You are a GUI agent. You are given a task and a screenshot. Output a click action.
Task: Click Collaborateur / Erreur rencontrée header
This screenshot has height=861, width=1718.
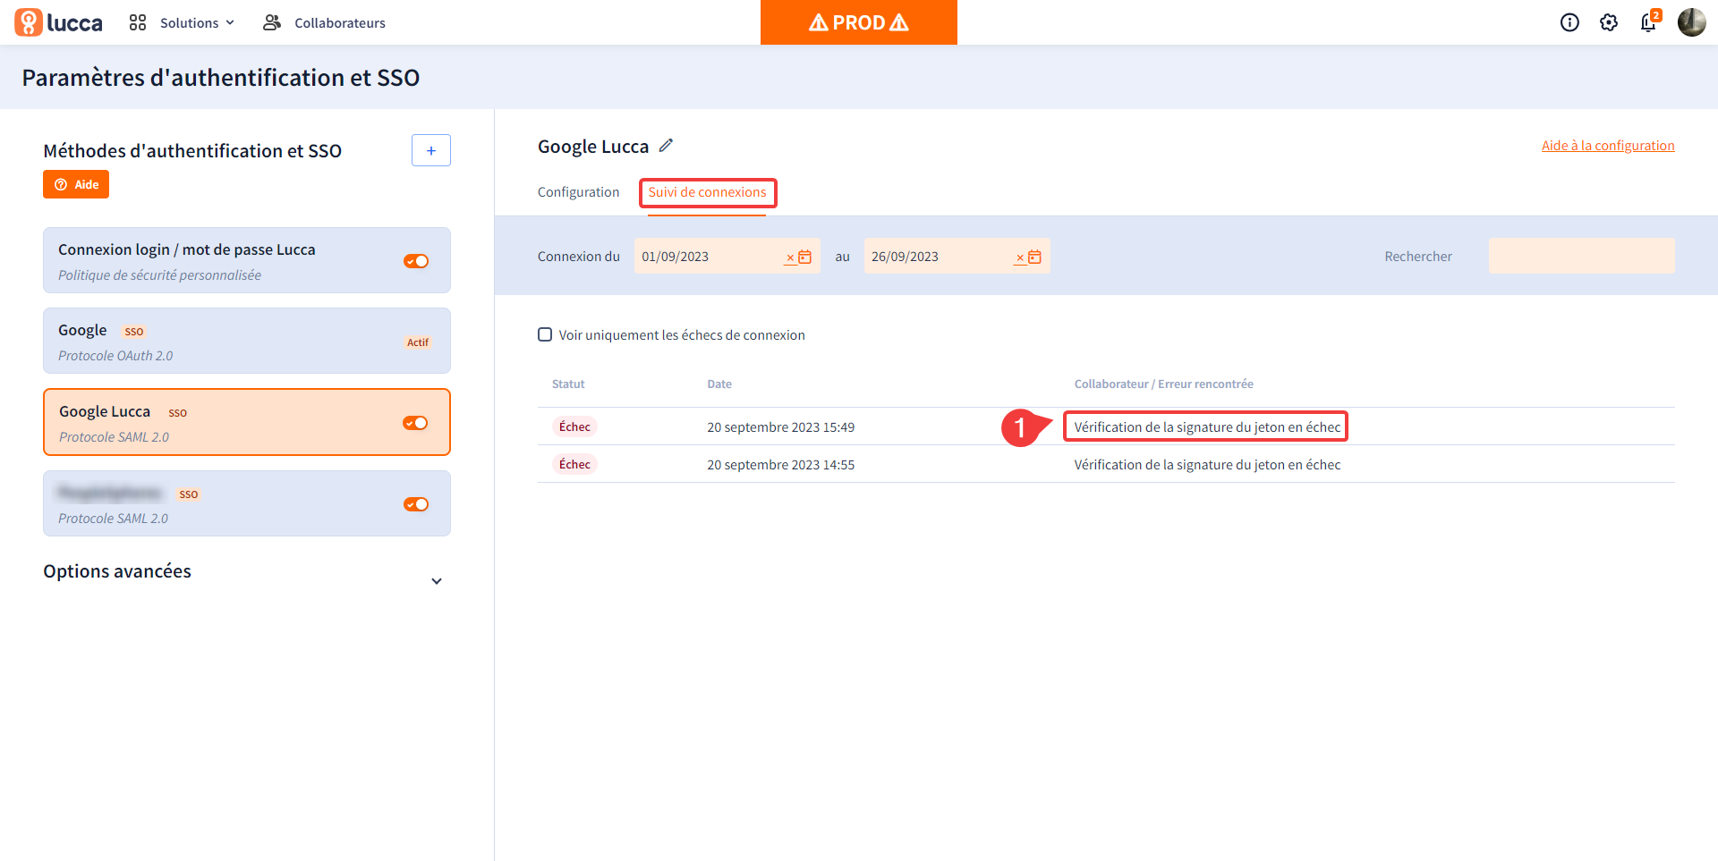pos(1164,384)
